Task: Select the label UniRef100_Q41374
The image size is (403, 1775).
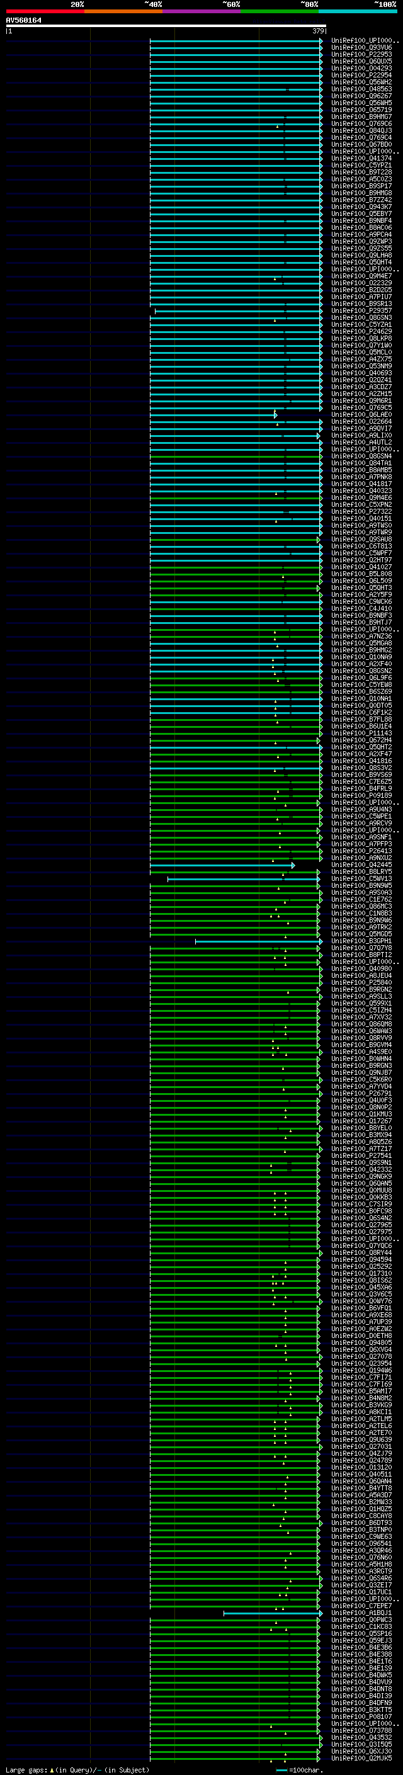Action: point(361,159)
